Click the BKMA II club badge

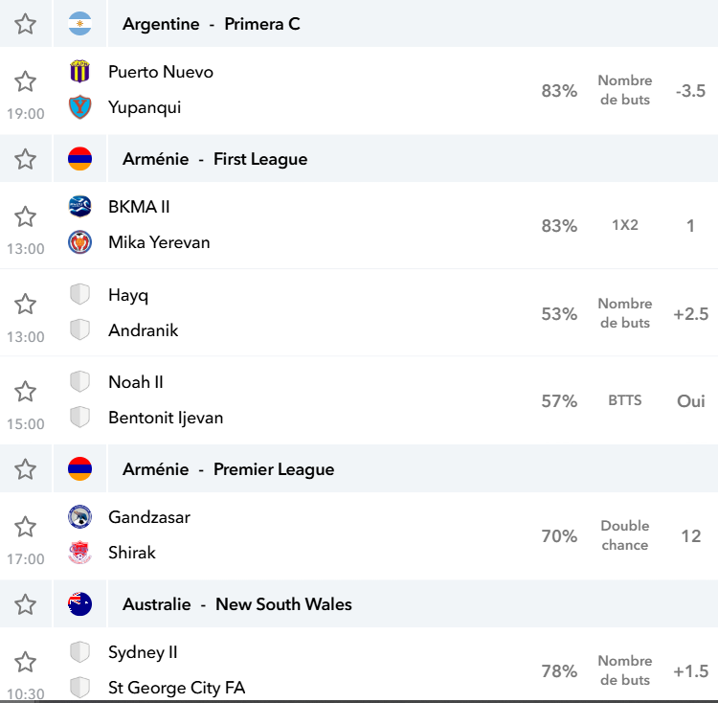click(79, 207)
